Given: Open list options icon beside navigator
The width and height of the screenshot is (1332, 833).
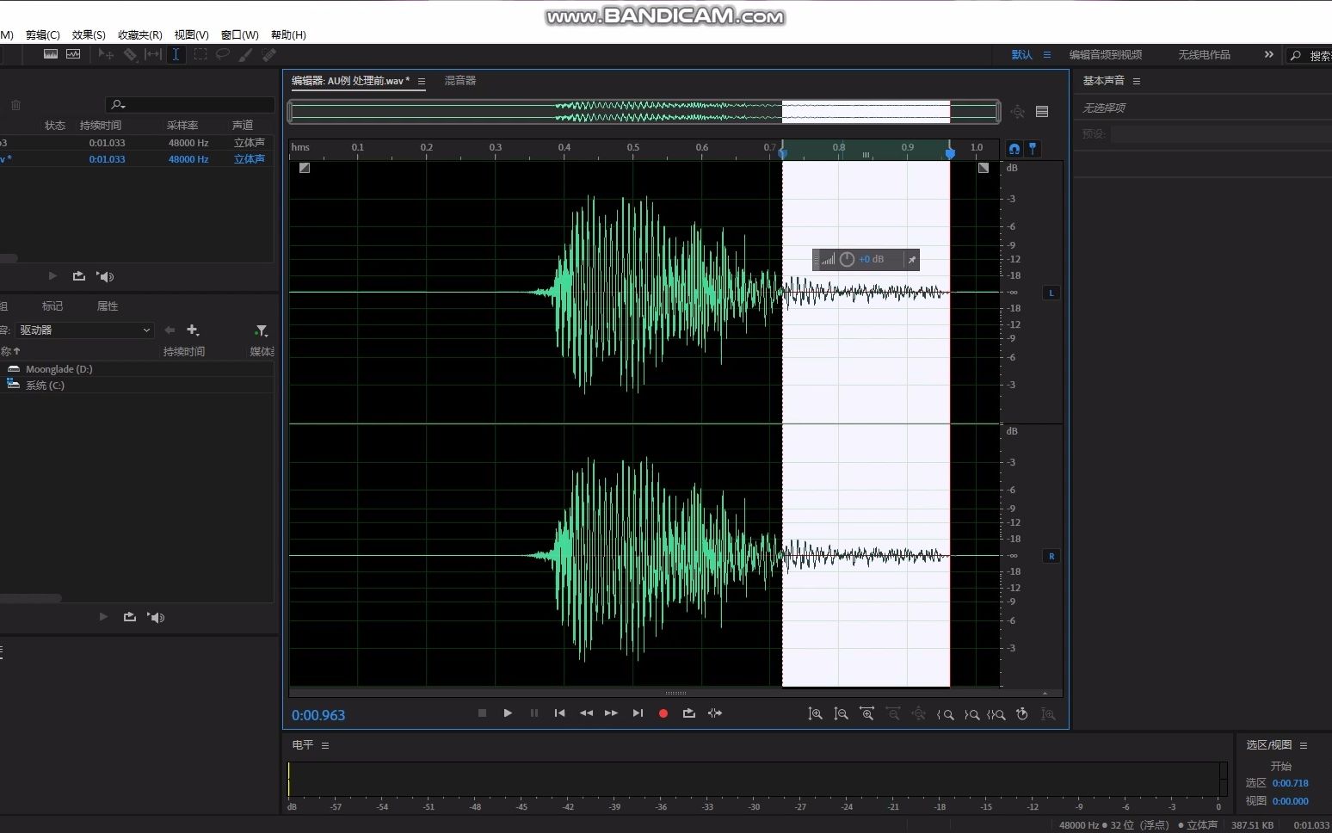Looking at the screenshot, I should [x=1042, y=112].
